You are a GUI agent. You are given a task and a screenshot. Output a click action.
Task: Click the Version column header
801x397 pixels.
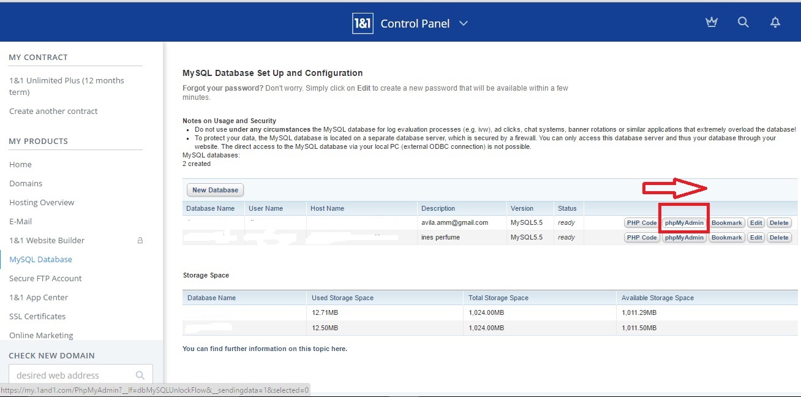(522, 208)
